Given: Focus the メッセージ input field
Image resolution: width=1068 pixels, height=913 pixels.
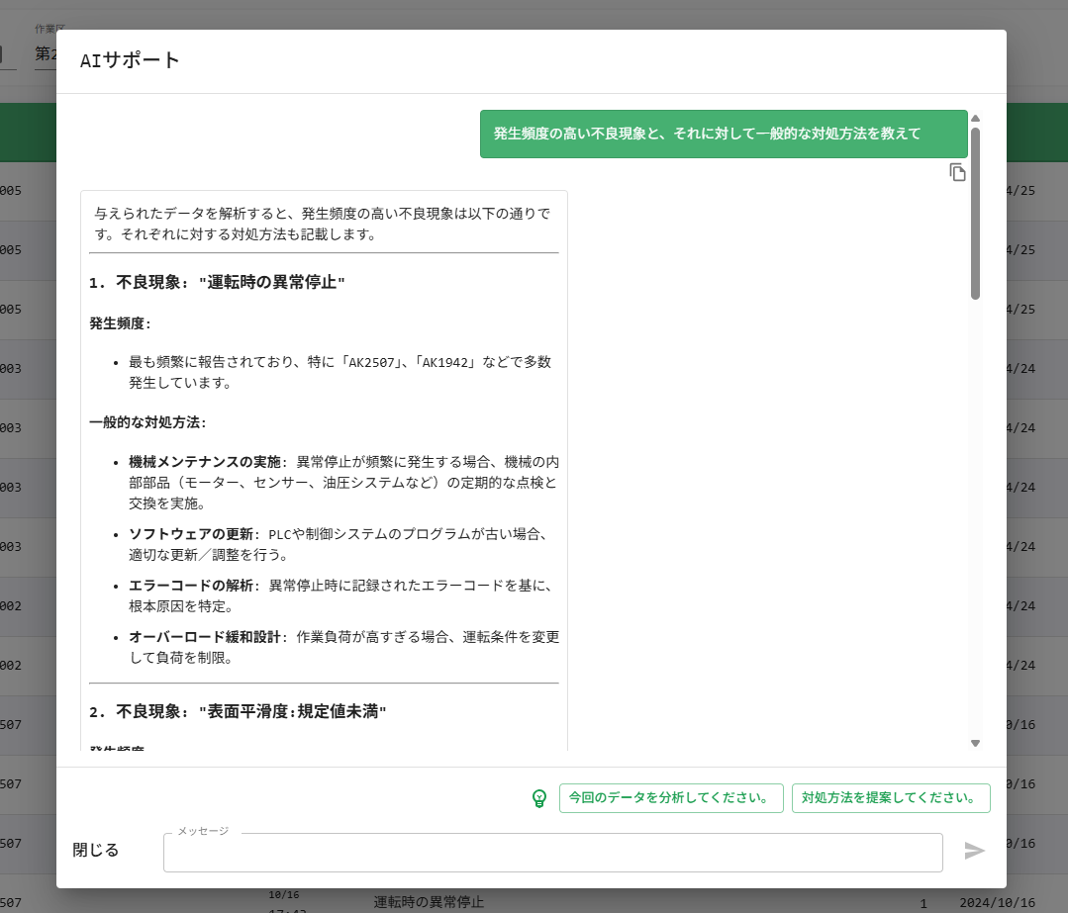Looking at the screenshot, I should click(552, 853).
